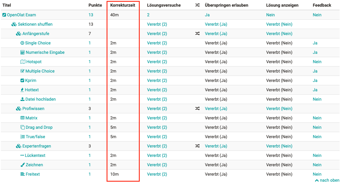Click the shuffle column header icon
The height and width of the screenshot is (185, 342).
pyautogui.click(x=197, y=5)
